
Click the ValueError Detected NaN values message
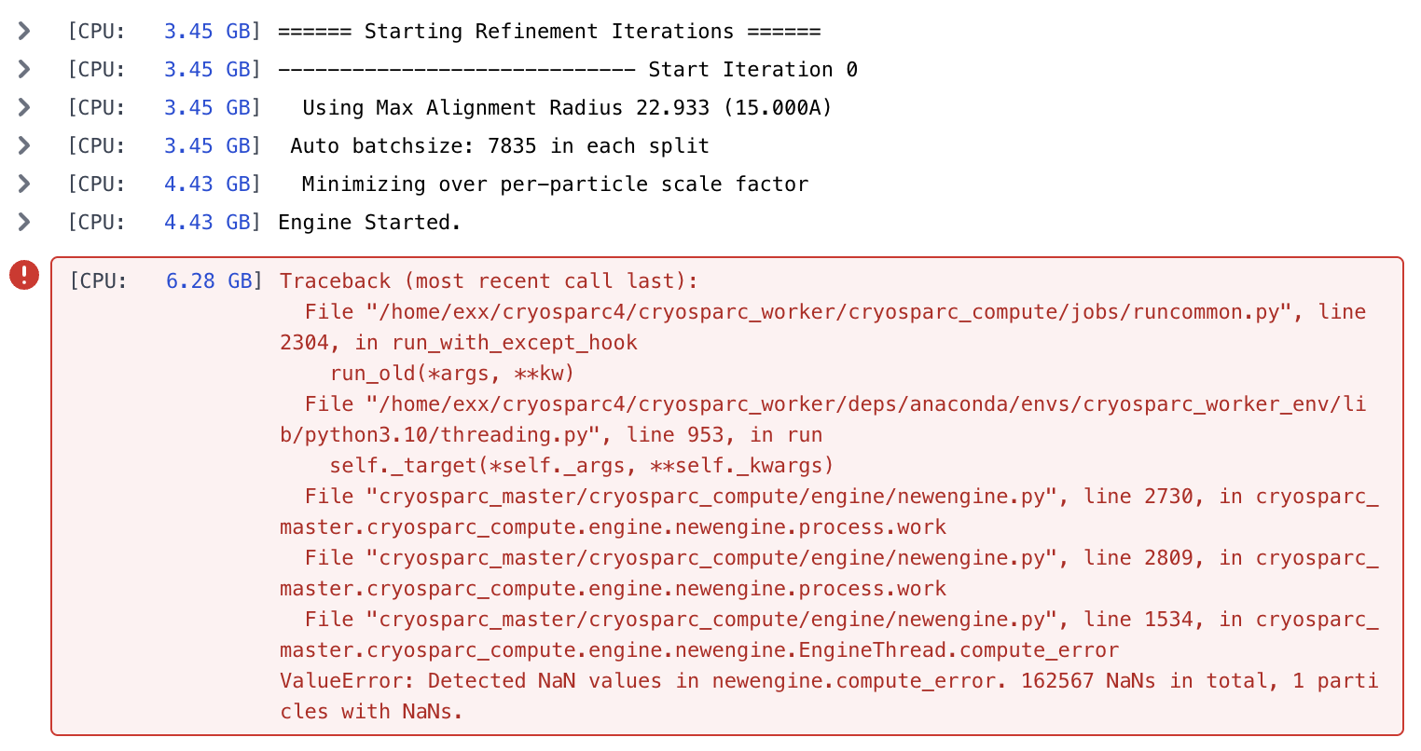[x=829, y=696]
